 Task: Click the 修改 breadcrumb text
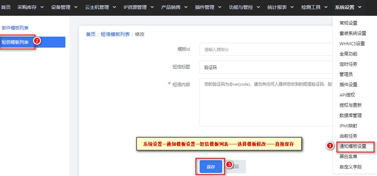pyautogui.click(x=140, y=34)
